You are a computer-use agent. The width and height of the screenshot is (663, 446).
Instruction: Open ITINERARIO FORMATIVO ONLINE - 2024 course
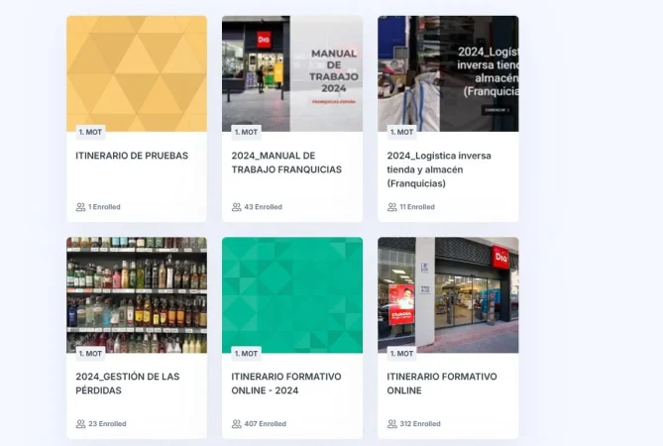coord(286,384)
